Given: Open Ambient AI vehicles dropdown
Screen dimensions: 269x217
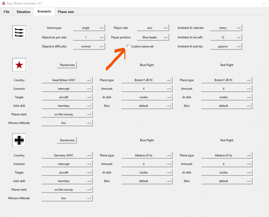Looking at the screenshot, I should pos(226,28).
